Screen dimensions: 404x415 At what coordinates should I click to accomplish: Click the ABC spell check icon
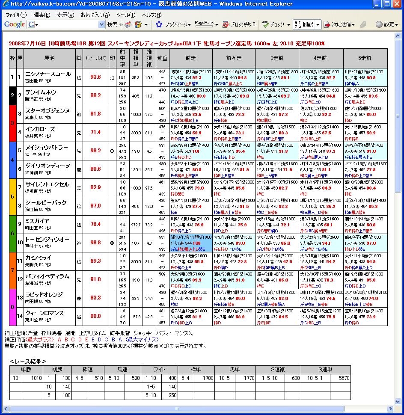[x=265, y=24]
